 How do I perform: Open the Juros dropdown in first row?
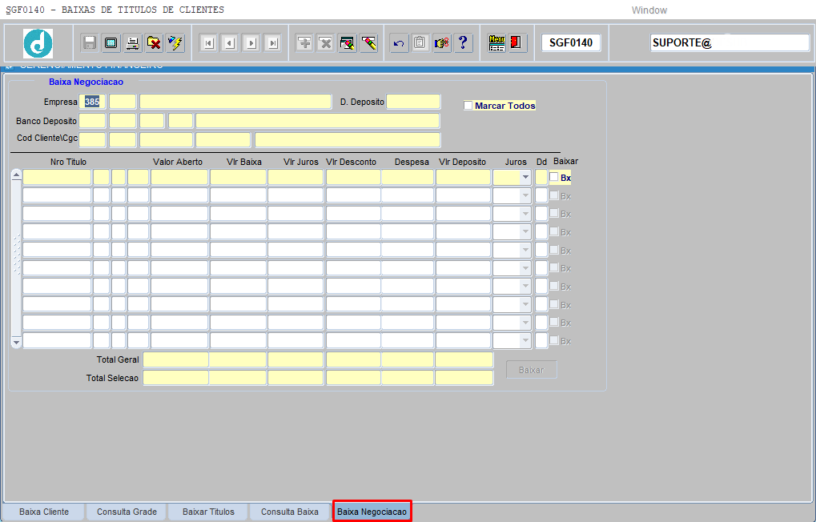click(525, 177)
